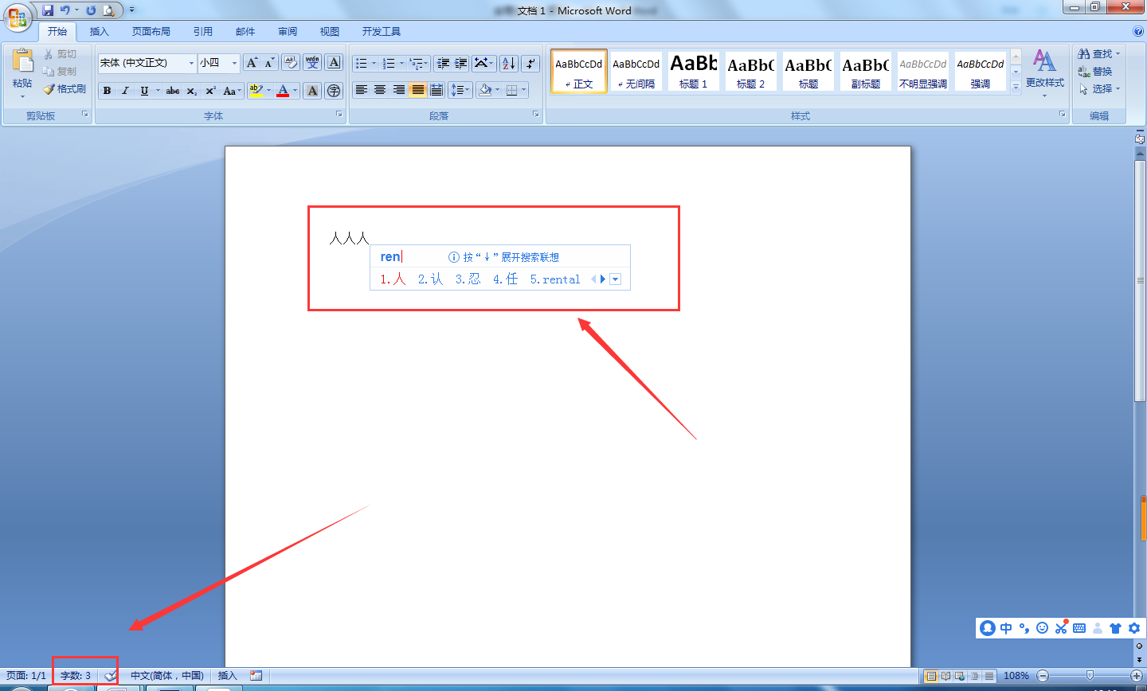Open line spacing dropdown
Image resolution: width=1147 pixels, height=691 pixels.
click(460, 90)
